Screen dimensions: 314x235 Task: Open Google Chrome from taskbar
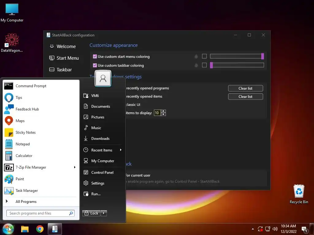(40, 229)
